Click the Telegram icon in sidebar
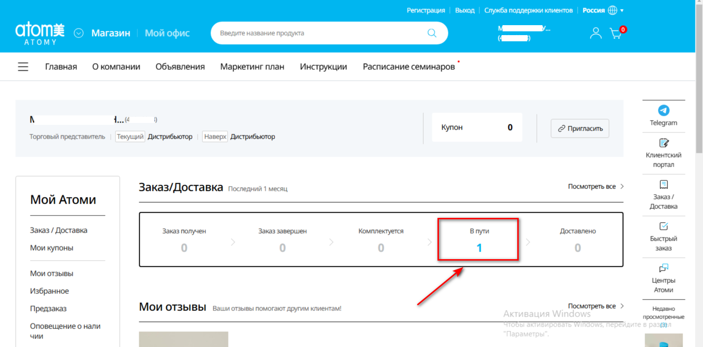 (664, 110)
